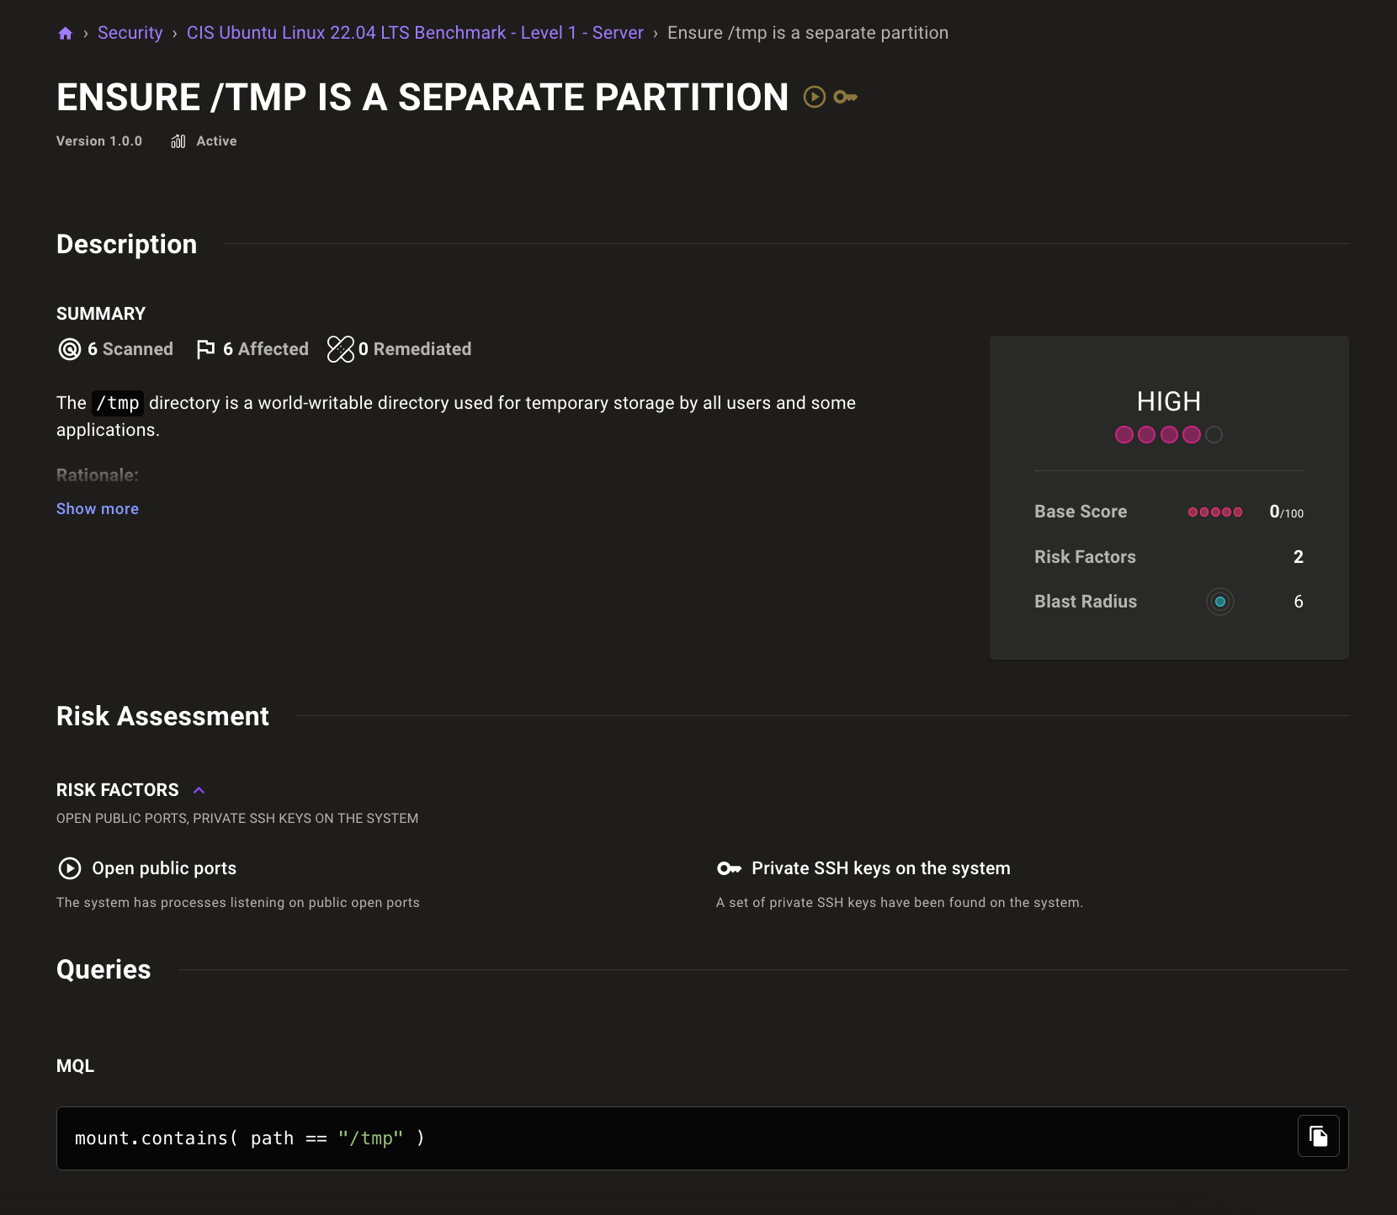Click the Open public ports play icon
The height and width of the screenshot is (1215, 1397).
(69, 868)
